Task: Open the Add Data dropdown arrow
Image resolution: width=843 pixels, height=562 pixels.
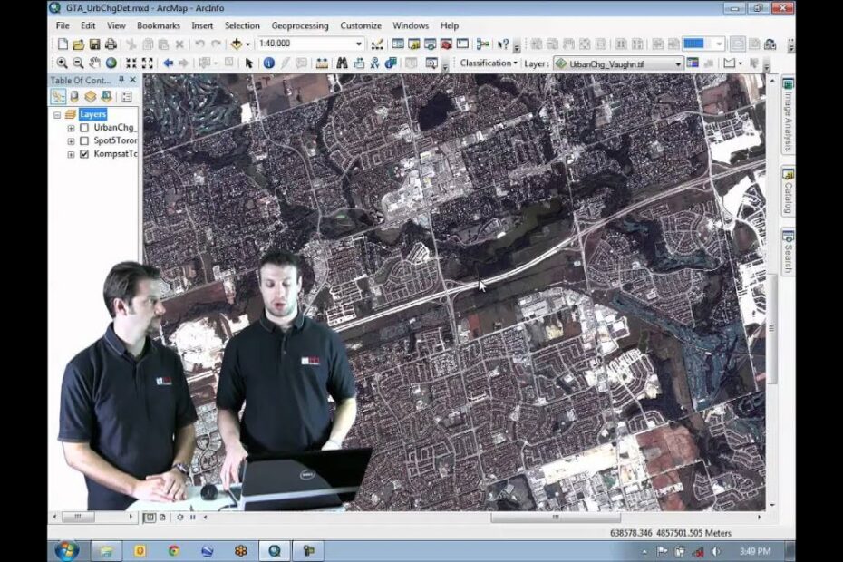Action: 247,44
